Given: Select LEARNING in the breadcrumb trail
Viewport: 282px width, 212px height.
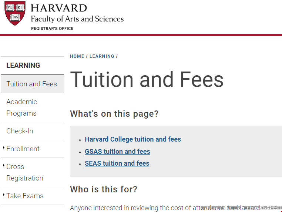Looking at the screenshot, I should [102, 56].
